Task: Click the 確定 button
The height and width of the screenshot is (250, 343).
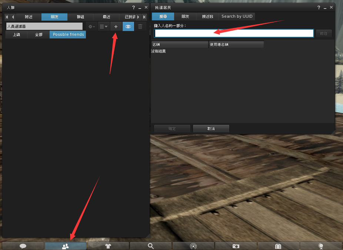Action: (x=172, y=129)
